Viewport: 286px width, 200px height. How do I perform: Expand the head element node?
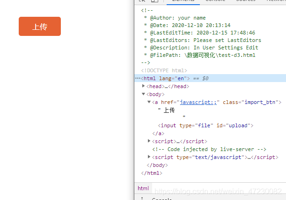(143, 86)
